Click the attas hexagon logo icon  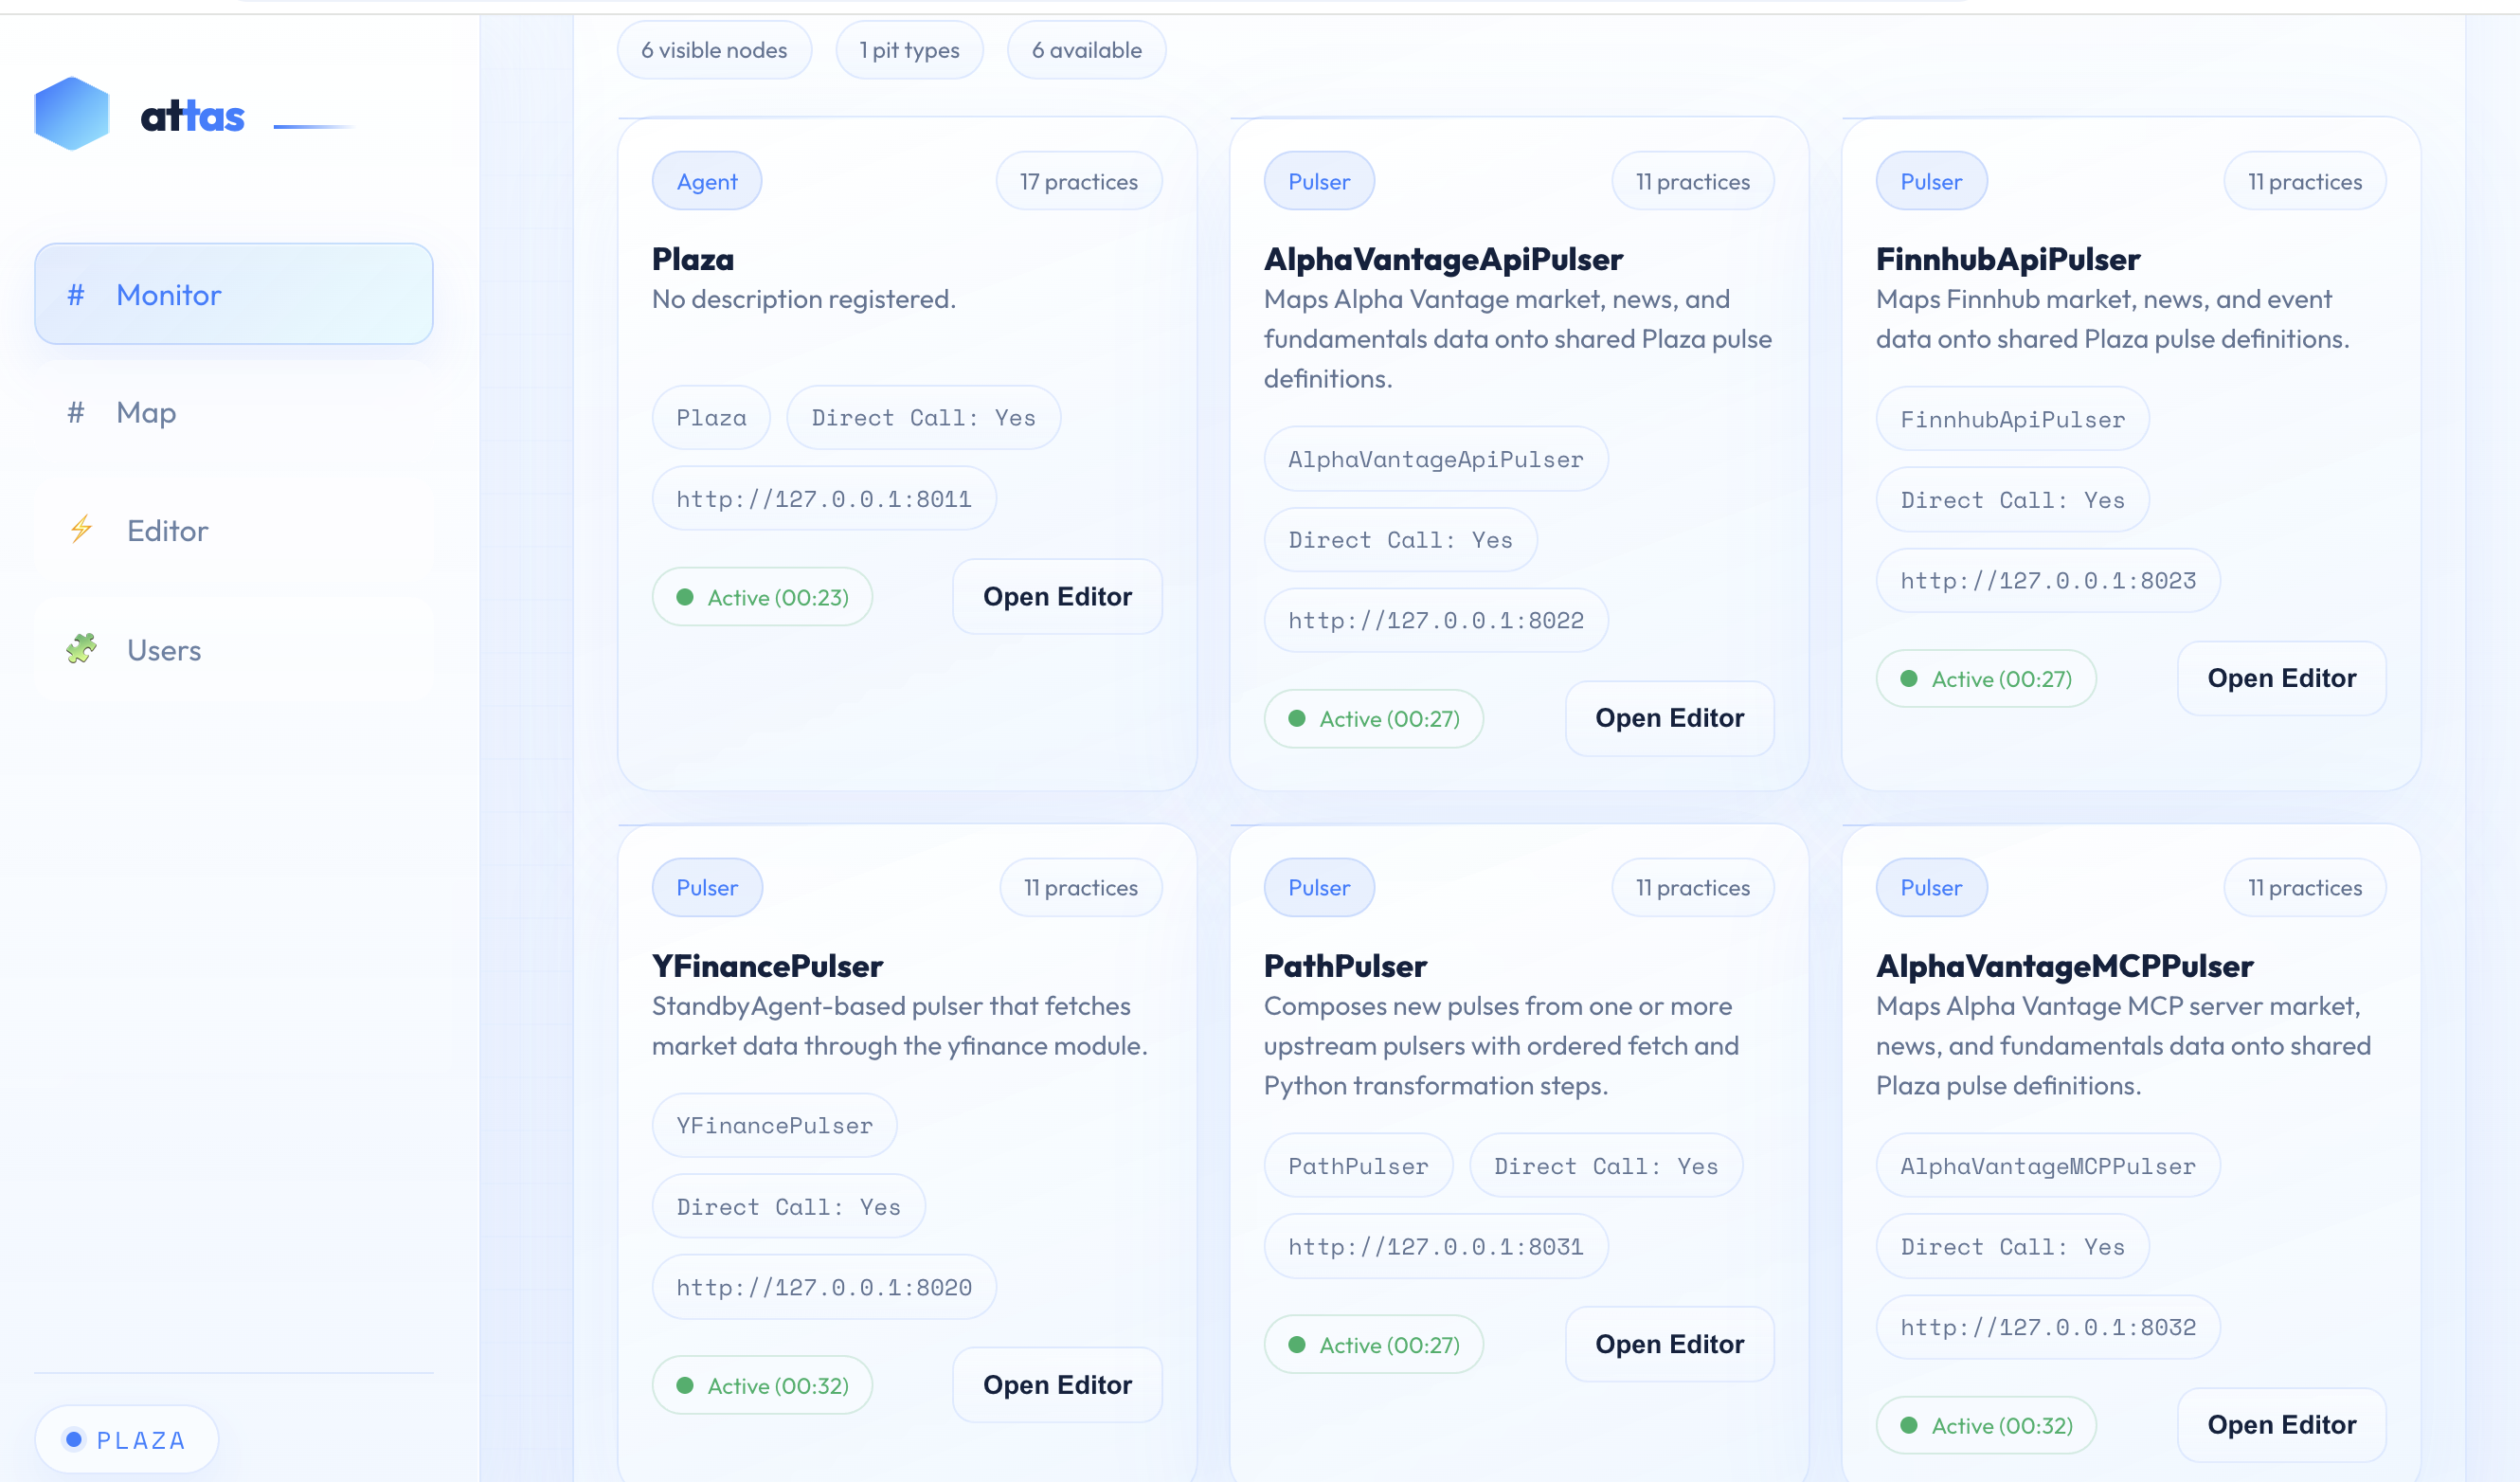(x=71, y=114)
